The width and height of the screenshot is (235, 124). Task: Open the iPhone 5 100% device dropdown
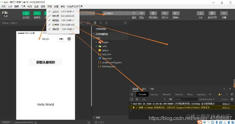10,23
